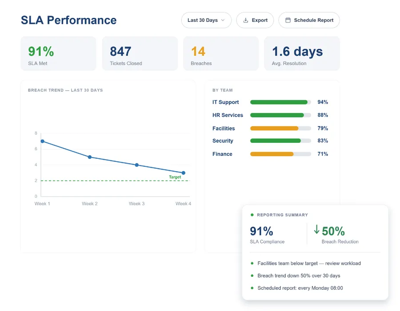Click the 50% Breach Reduction figure
400x311 pixels.
tap(333, 231)
